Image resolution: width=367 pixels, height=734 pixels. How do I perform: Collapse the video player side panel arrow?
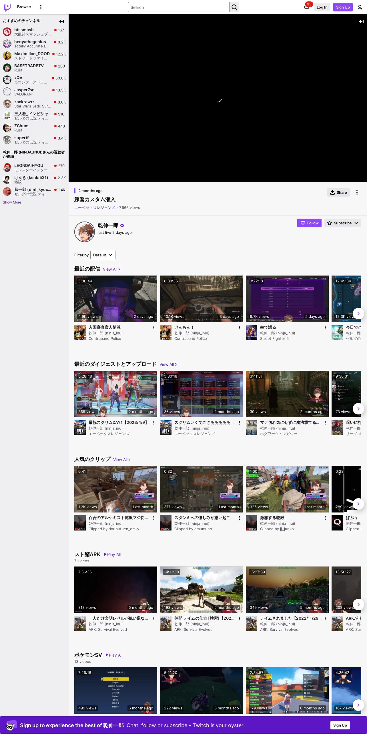361,21
